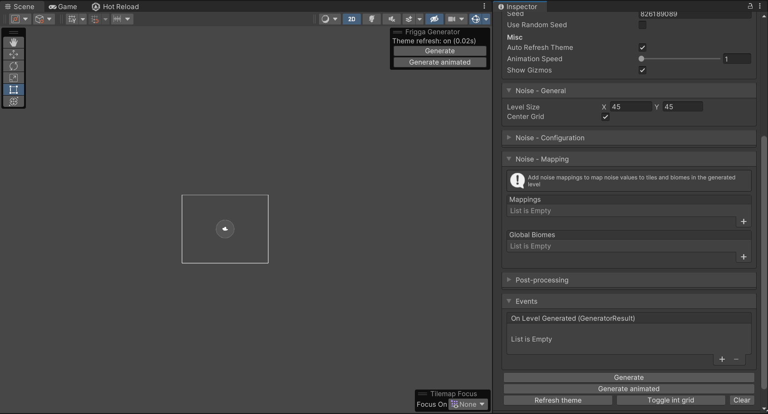Open the Inspector panel options menu
Screen dimensions: 768x414
[x=760, y=6]
